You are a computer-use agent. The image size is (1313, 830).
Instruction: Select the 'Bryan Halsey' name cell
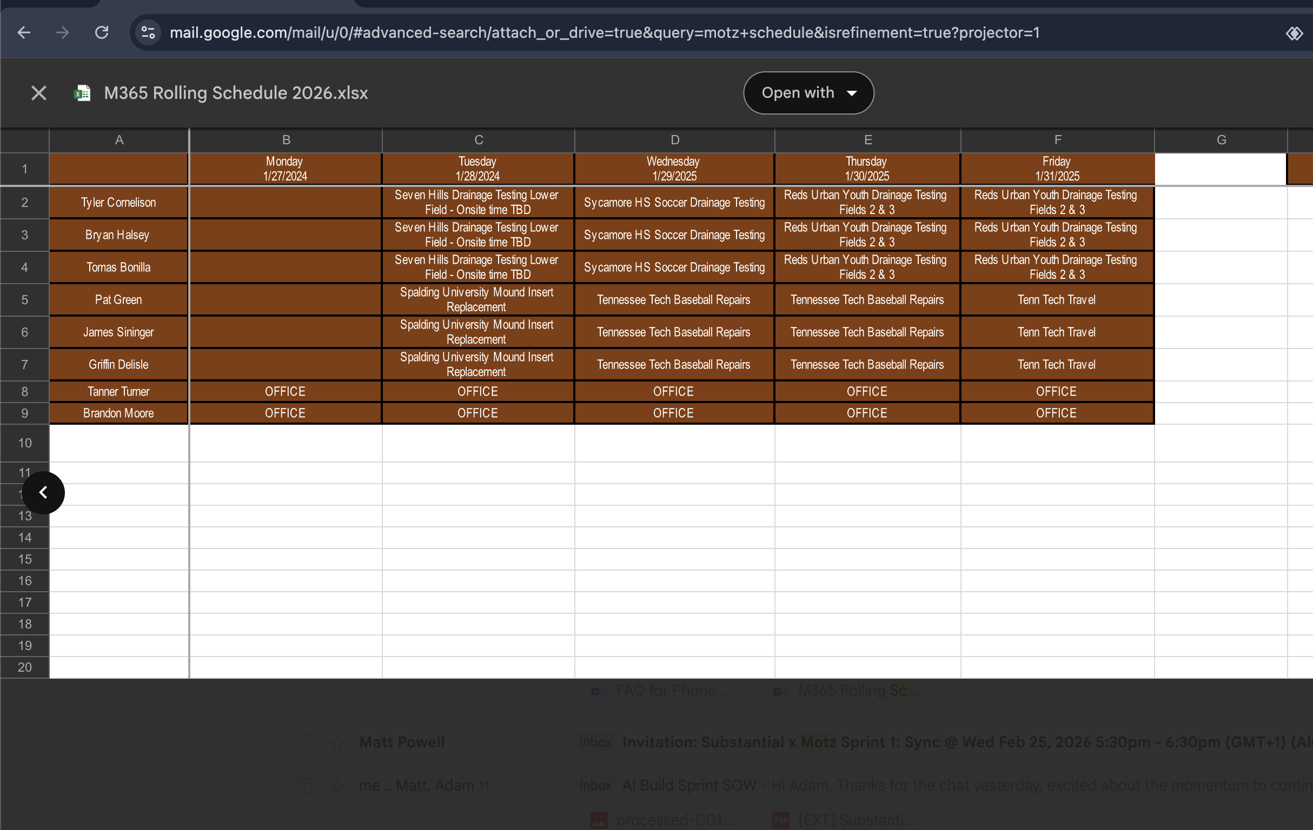point(119,235)
